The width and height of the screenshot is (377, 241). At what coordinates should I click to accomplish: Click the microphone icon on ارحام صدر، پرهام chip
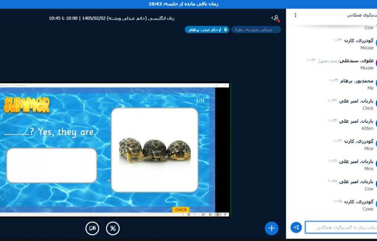(226, 30)
